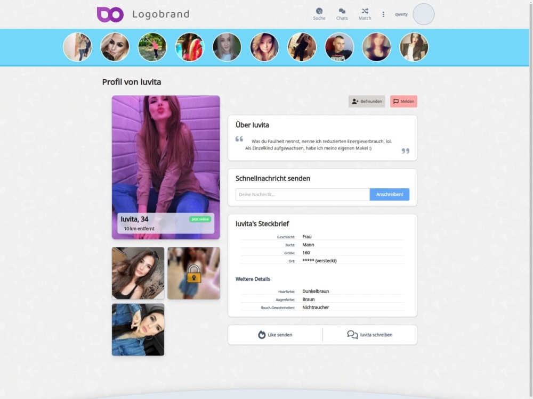This screenshot has height=399, width=533.
Task: Open luvita's main profile photo
Action: click(x=166, y=167)
